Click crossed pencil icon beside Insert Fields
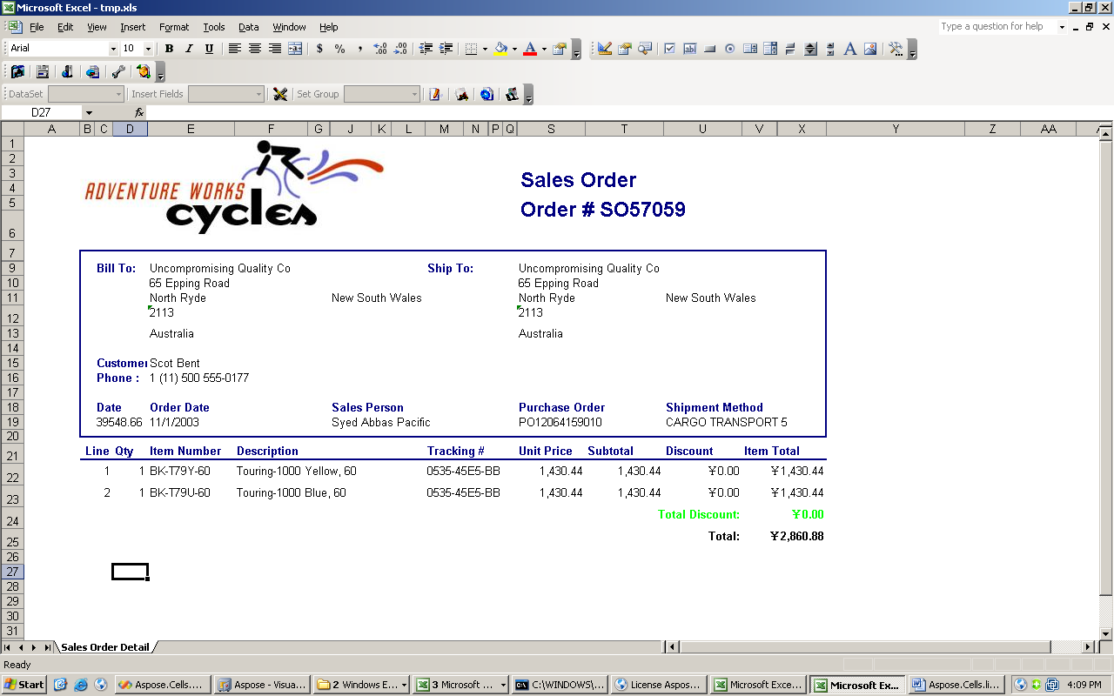Screen dimensions: 1114x696 [x=280, y=94]
